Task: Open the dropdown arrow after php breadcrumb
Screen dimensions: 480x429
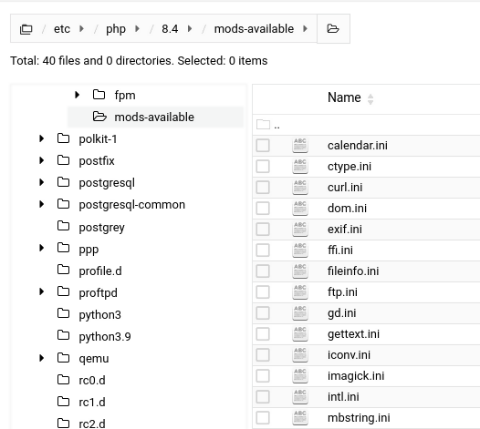Action: 138,29
